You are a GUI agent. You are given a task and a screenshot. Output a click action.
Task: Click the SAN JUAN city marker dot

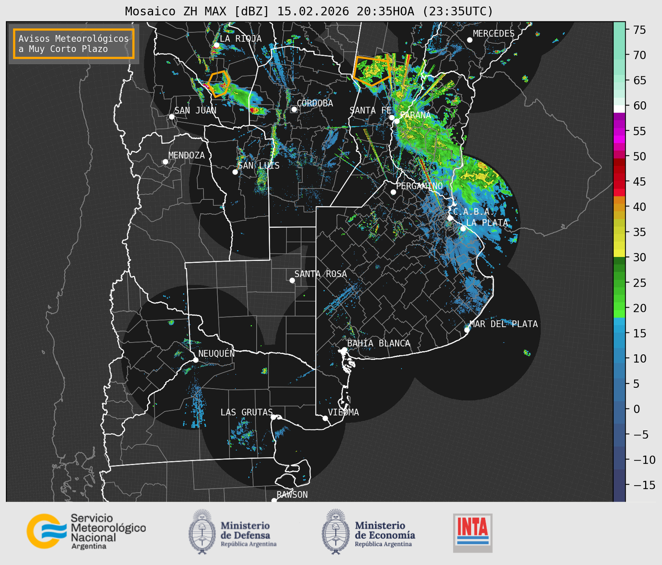171,117
